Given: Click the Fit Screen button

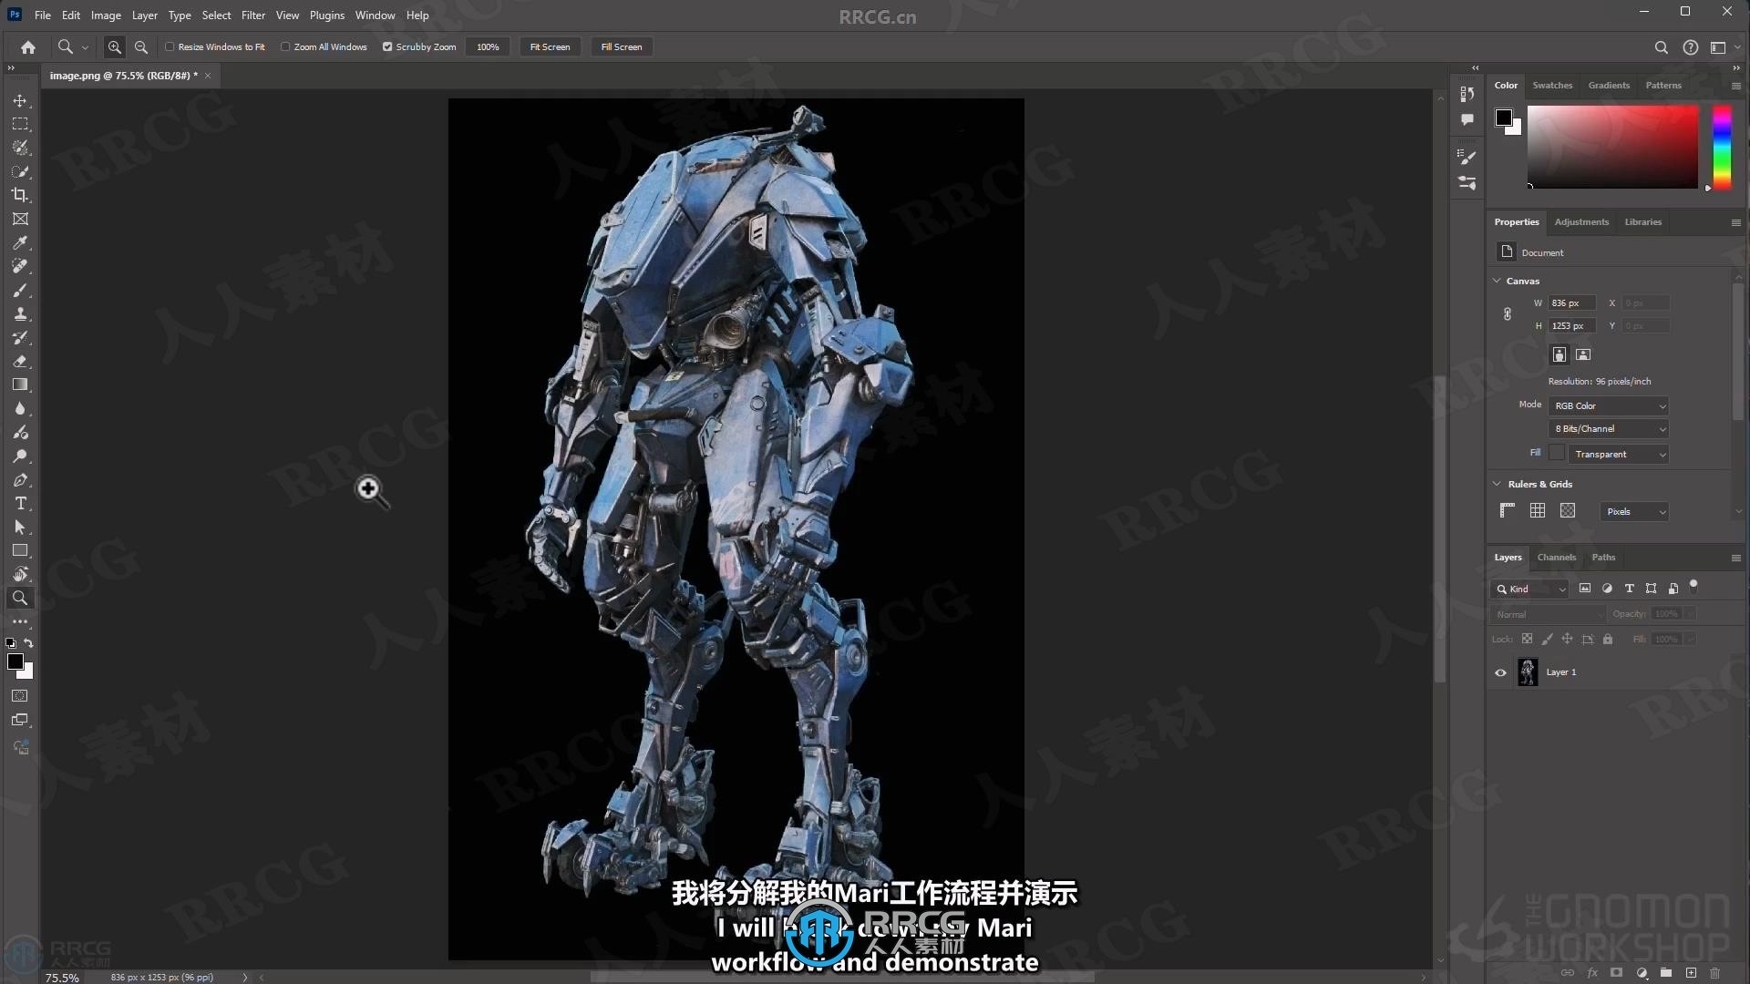Looking at the screenshot, I should 550,46.
